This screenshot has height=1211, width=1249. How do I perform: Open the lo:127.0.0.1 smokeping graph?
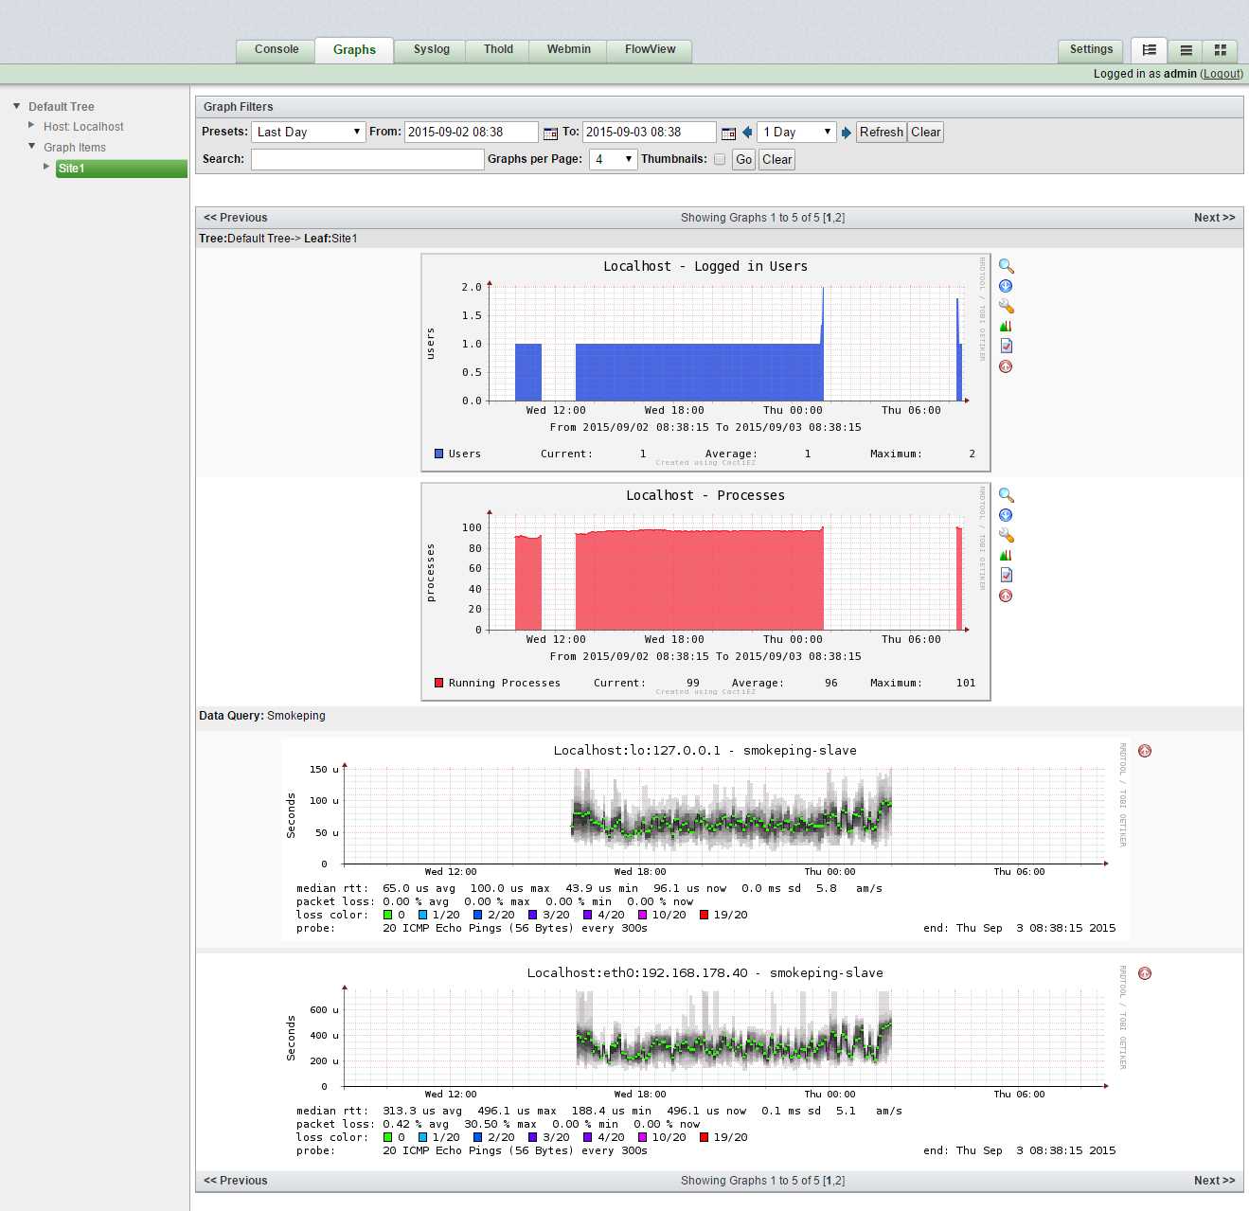point(705,839)
